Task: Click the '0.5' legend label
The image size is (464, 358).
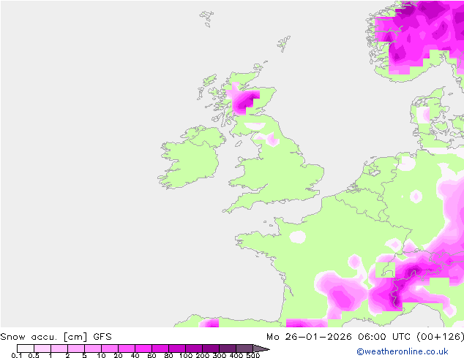Action: coord(34,355)
